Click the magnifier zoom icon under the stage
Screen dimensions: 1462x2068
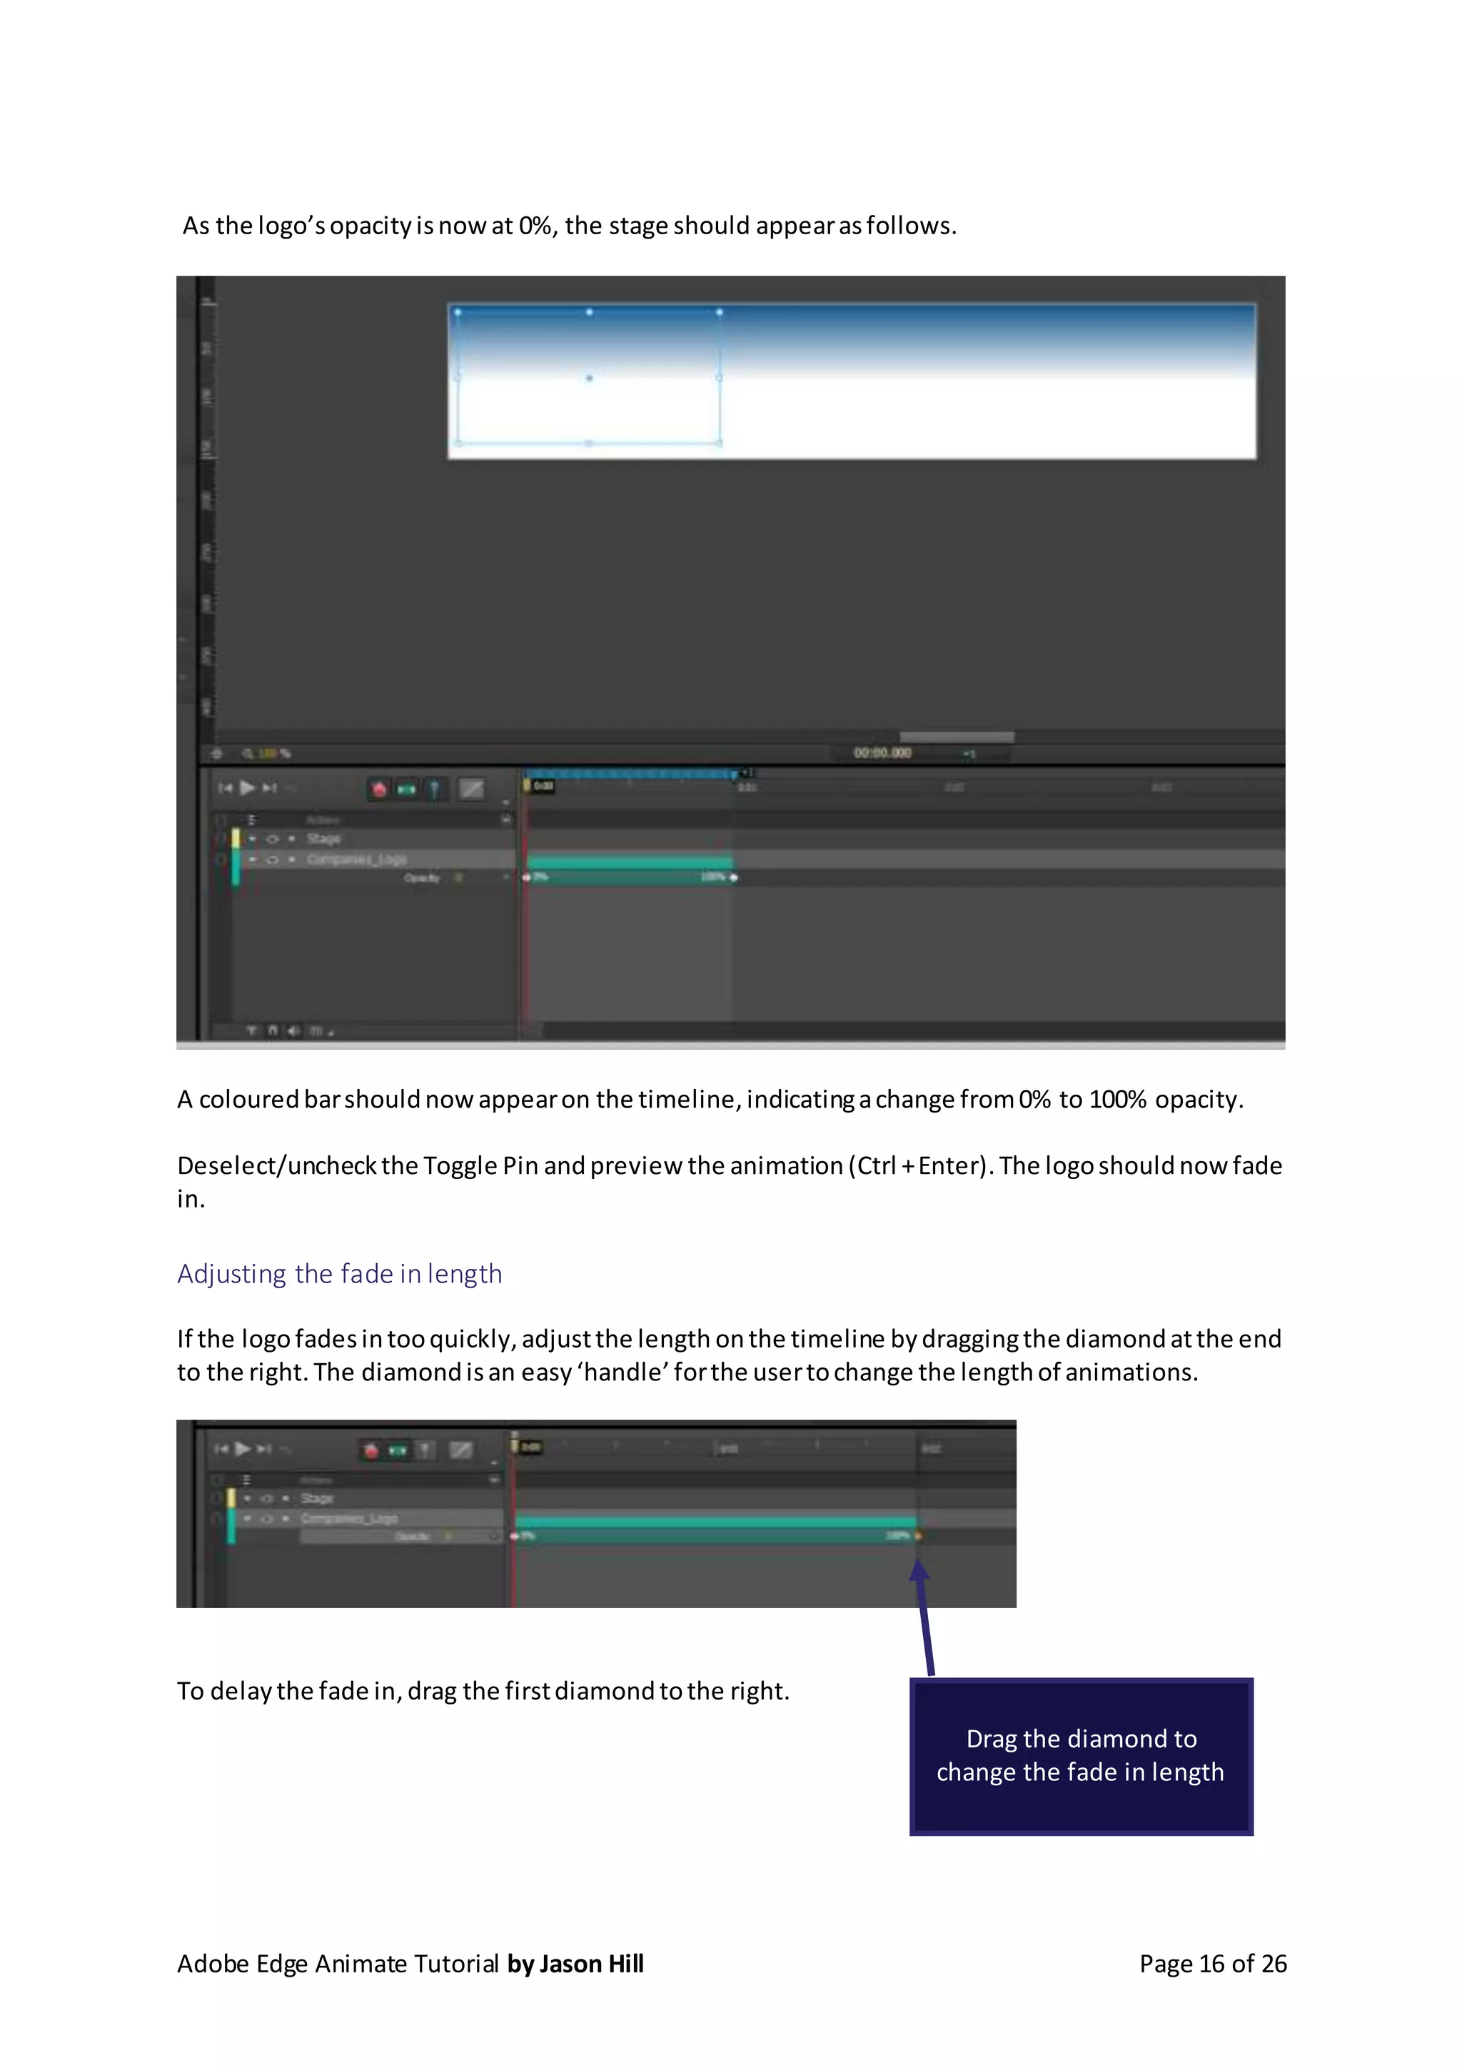247,753
